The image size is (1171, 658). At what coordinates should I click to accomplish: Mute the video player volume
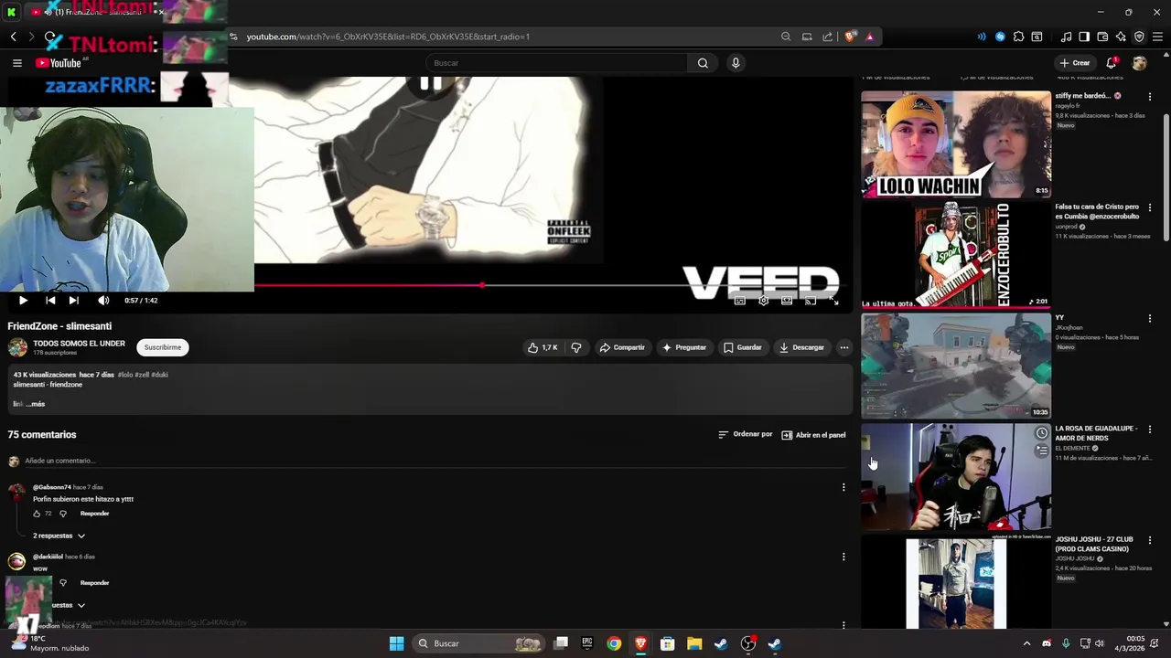[103, 300]
